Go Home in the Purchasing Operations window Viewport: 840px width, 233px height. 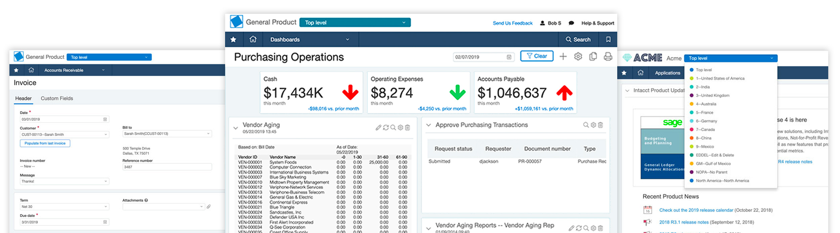(x=253, y=39)
